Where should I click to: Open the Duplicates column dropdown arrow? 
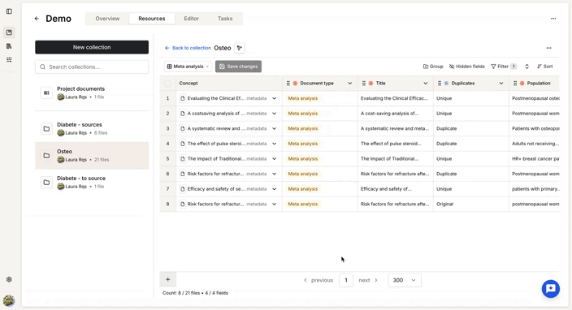[501, 84]
